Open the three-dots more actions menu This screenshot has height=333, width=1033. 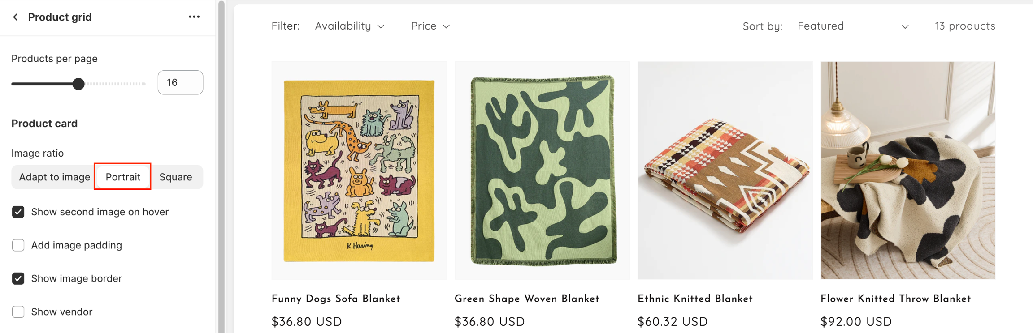pos(194,17)
